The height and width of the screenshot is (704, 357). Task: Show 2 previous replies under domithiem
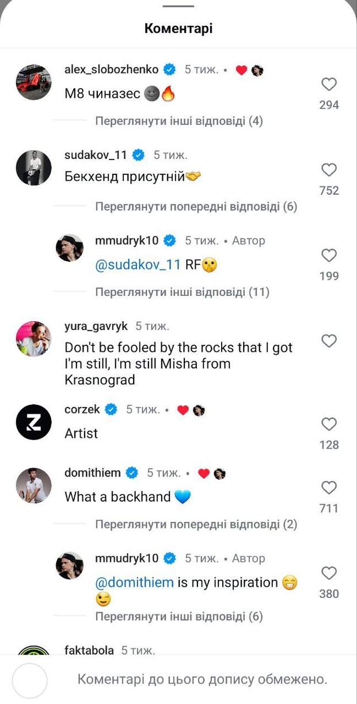(196, 524)
